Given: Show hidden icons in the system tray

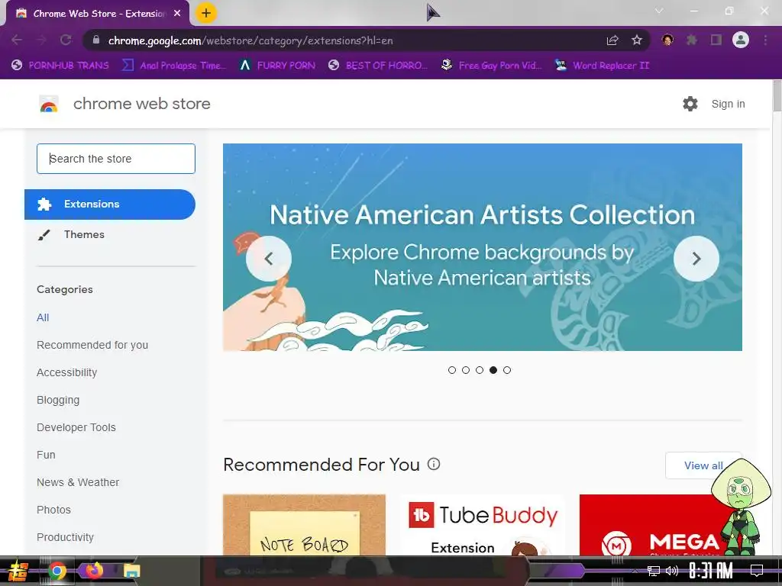Looking at the screenshot, I should pos(635,571).
